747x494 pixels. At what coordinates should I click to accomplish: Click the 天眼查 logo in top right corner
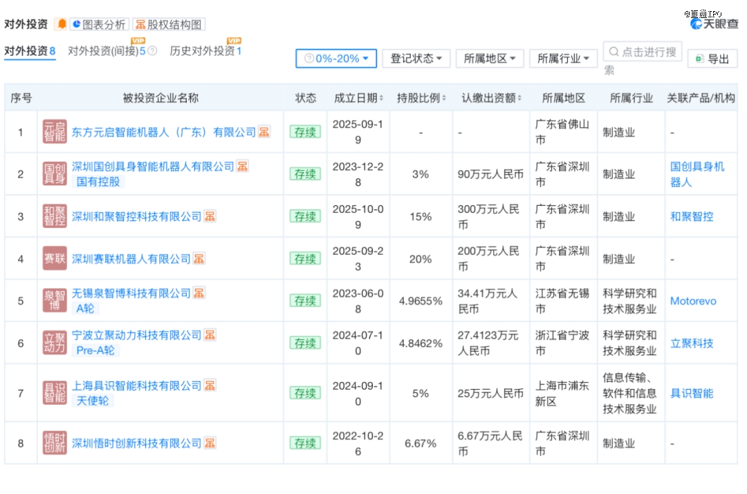pyautogui.click(x=715, y=23)
